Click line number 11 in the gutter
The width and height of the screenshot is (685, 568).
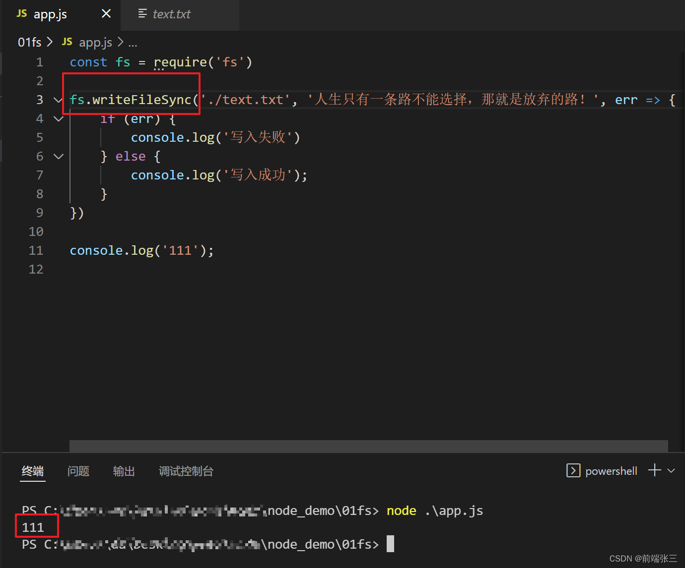pyautogui.click(x=36, y=251)
